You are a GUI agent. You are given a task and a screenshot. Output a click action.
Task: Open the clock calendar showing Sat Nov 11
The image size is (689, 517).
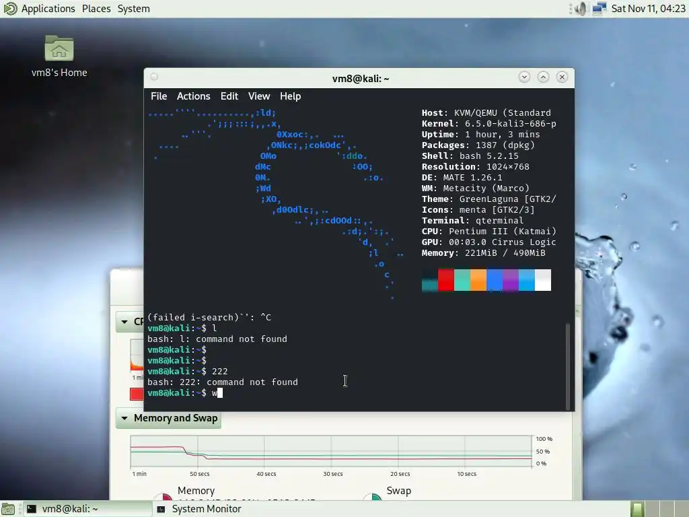[x=648, y=9]
